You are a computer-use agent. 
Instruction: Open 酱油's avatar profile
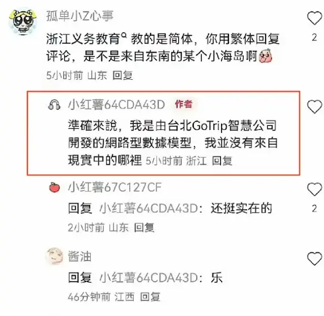pos(54,256)
